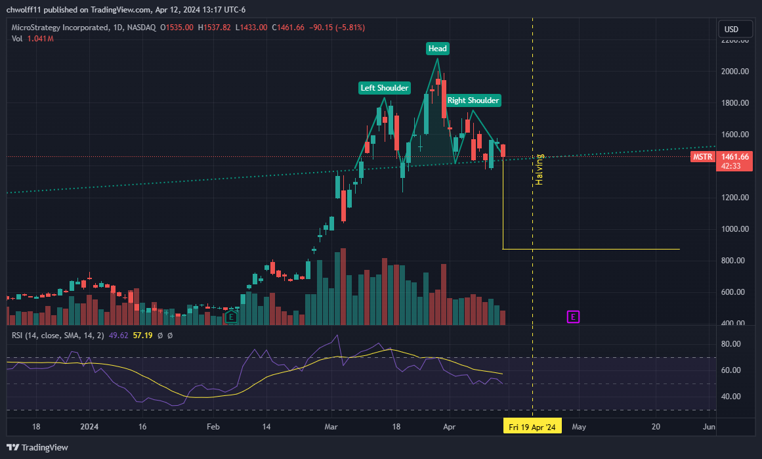The width and height of the screenshot is (762, 459).
Task: Click the 1D timeframe in the chart legend
Action: 117,27
